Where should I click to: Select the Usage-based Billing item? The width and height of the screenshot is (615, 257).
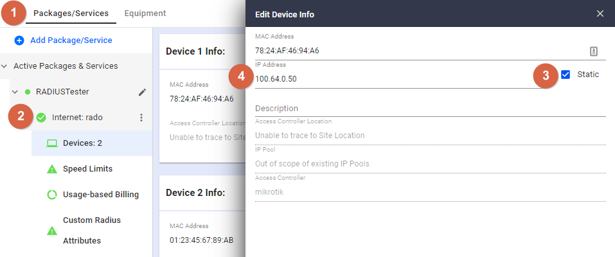pyautogui.click(x=101, y=195)
